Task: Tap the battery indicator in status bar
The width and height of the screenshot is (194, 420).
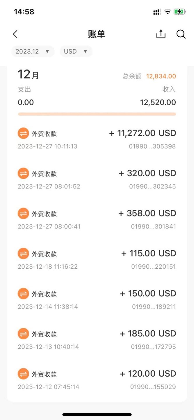Action: point(179,12)
